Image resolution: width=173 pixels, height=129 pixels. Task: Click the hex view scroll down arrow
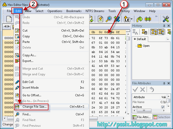[128, 114]
